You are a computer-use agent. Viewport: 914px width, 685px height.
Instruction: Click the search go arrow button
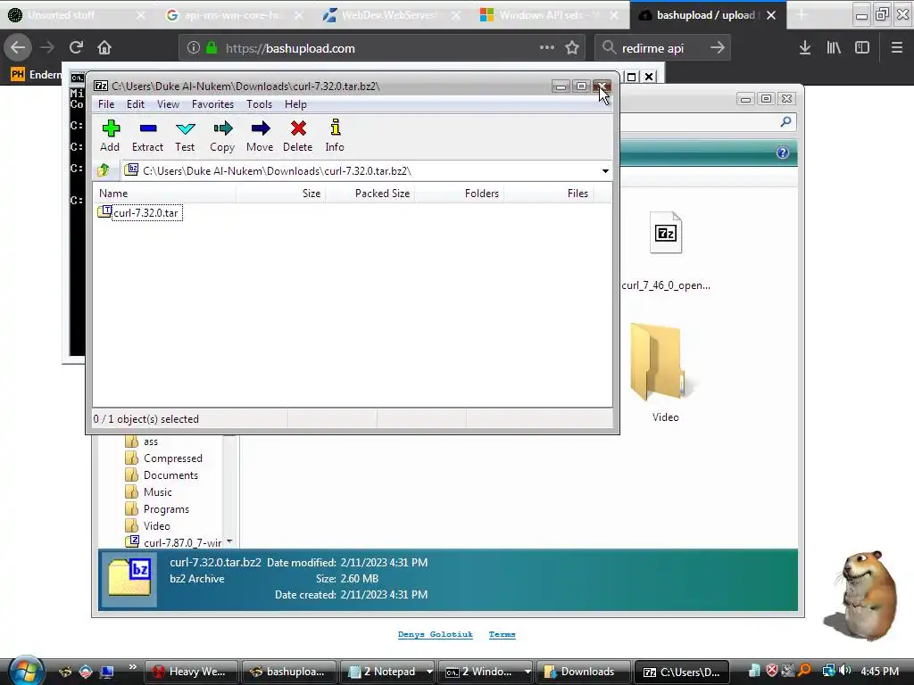pyautogui.click(x=718, y=48)
